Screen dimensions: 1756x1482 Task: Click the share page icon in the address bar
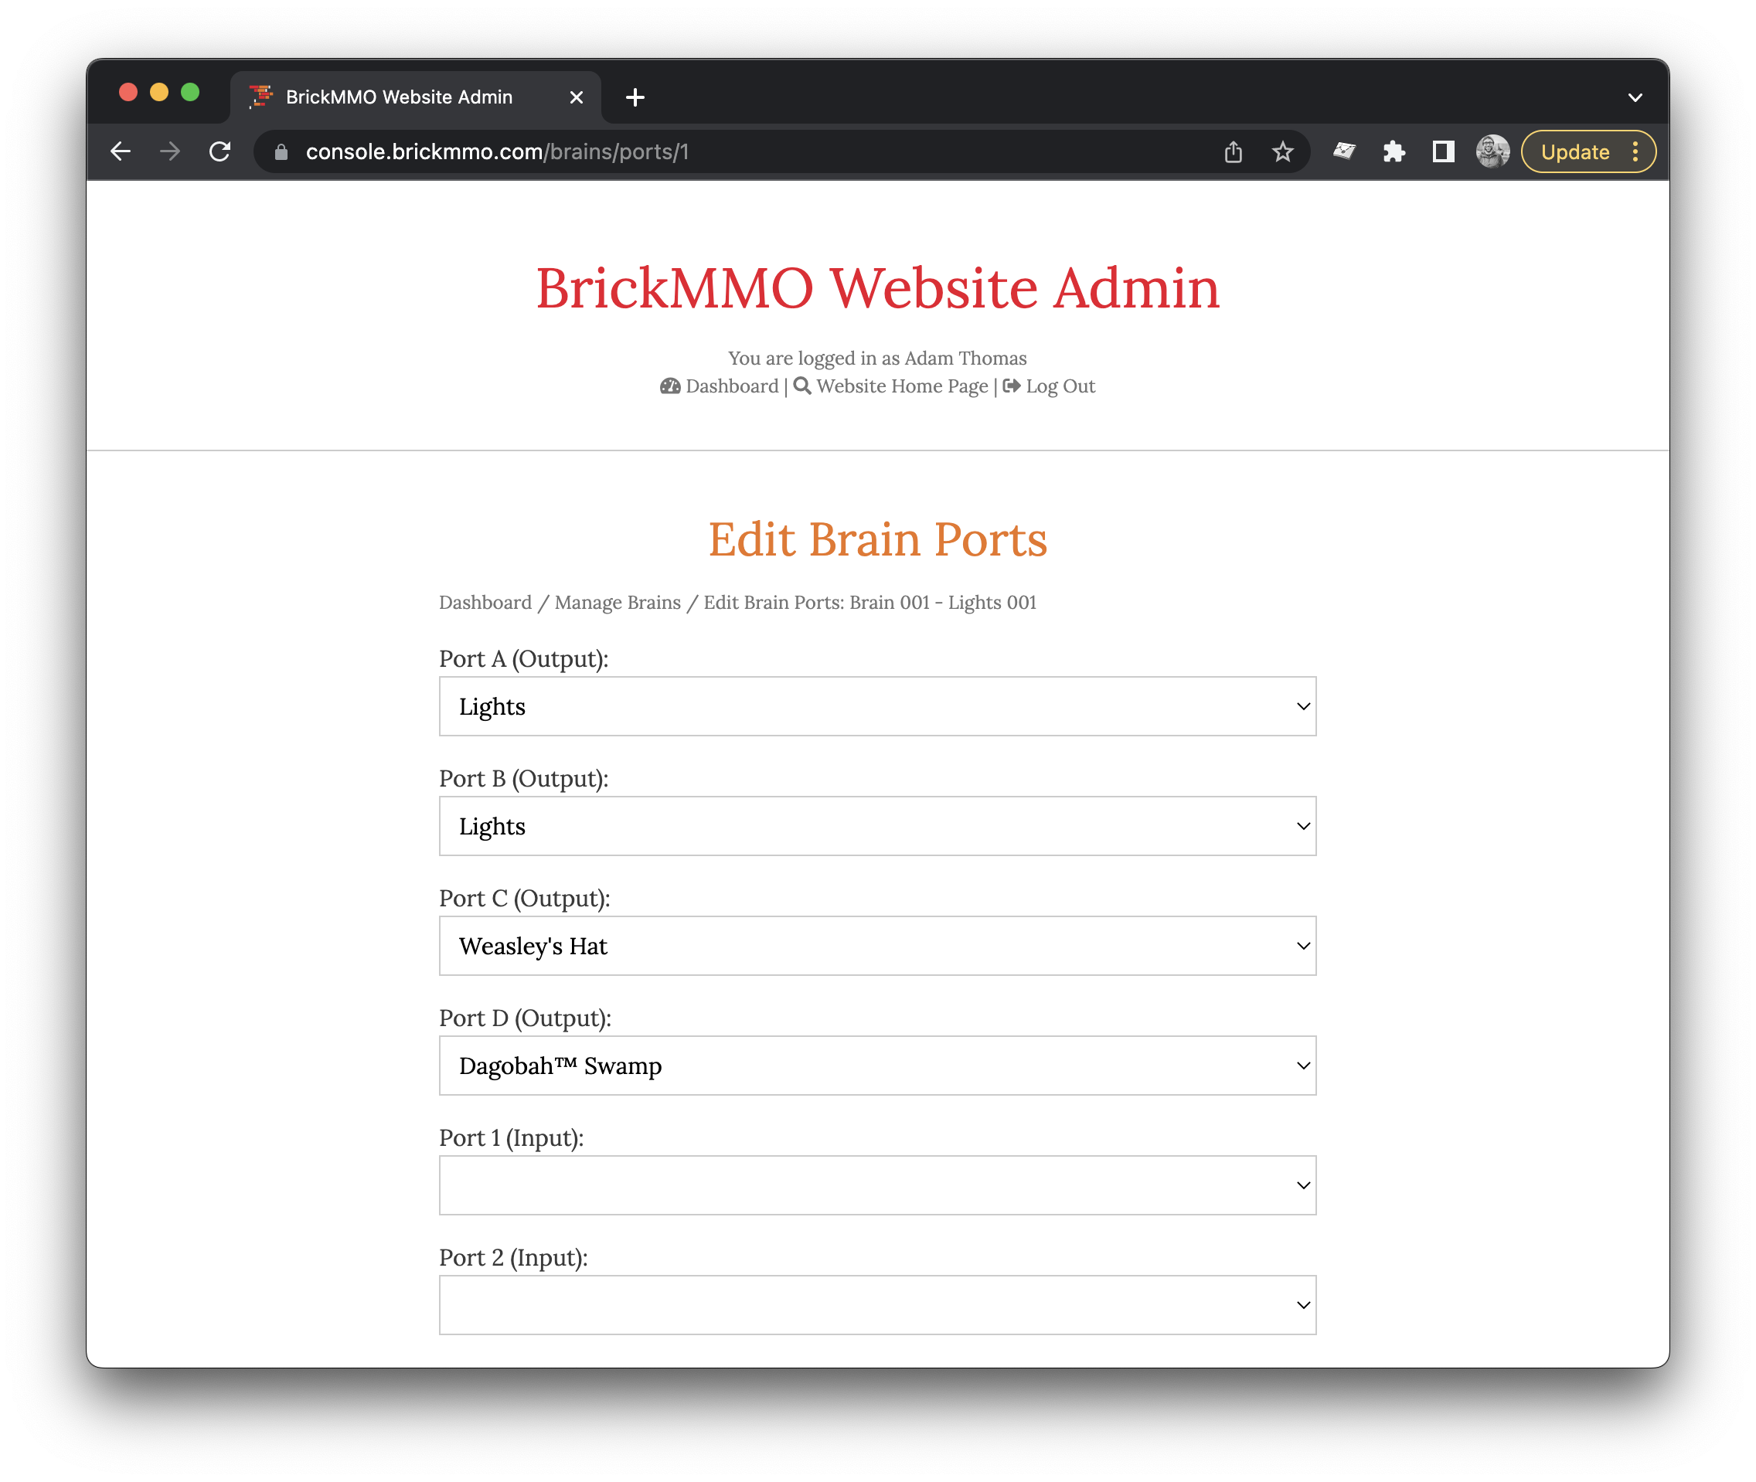tap(1233, 151)
